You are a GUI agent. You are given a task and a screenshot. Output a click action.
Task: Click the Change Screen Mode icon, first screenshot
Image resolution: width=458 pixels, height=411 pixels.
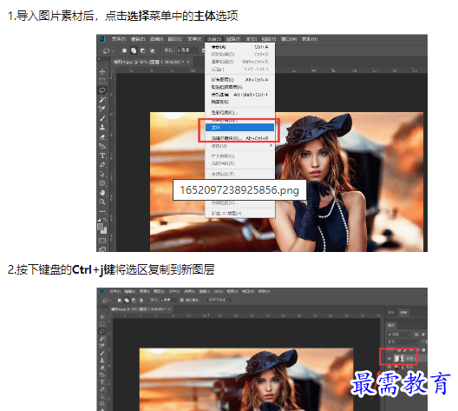point(102,249)
